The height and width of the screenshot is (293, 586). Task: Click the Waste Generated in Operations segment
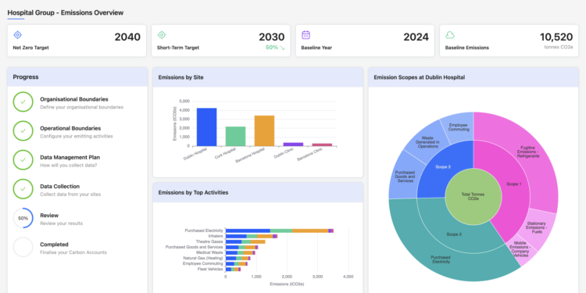[427, 141]
